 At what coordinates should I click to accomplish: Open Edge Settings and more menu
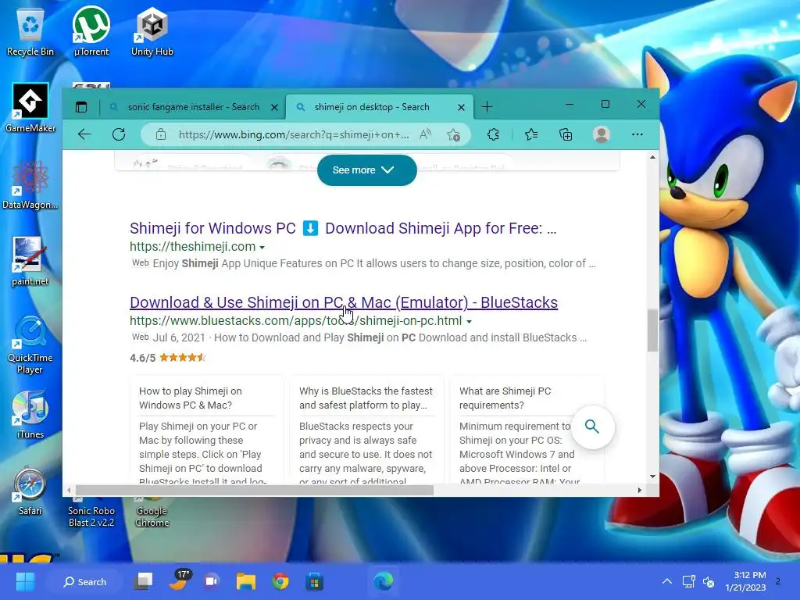pyautogui.click(x=637, y=134)
